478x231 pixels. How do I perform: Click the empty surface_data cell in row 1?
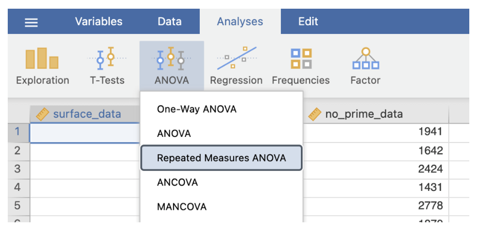(x=85, y=132)
